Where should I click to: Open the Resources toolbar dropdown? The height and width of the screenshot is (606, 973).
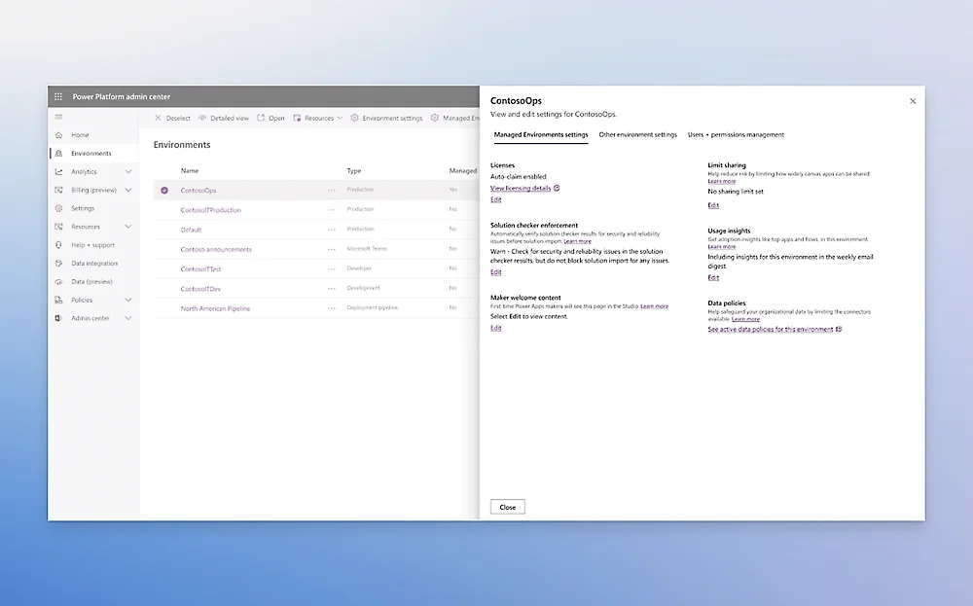[318, 118]
